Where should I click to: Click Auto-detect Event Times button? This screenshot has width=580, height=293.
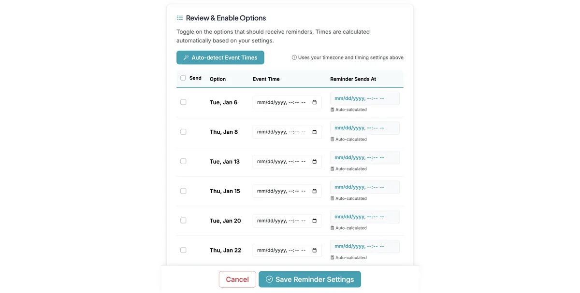coord(220,57)
